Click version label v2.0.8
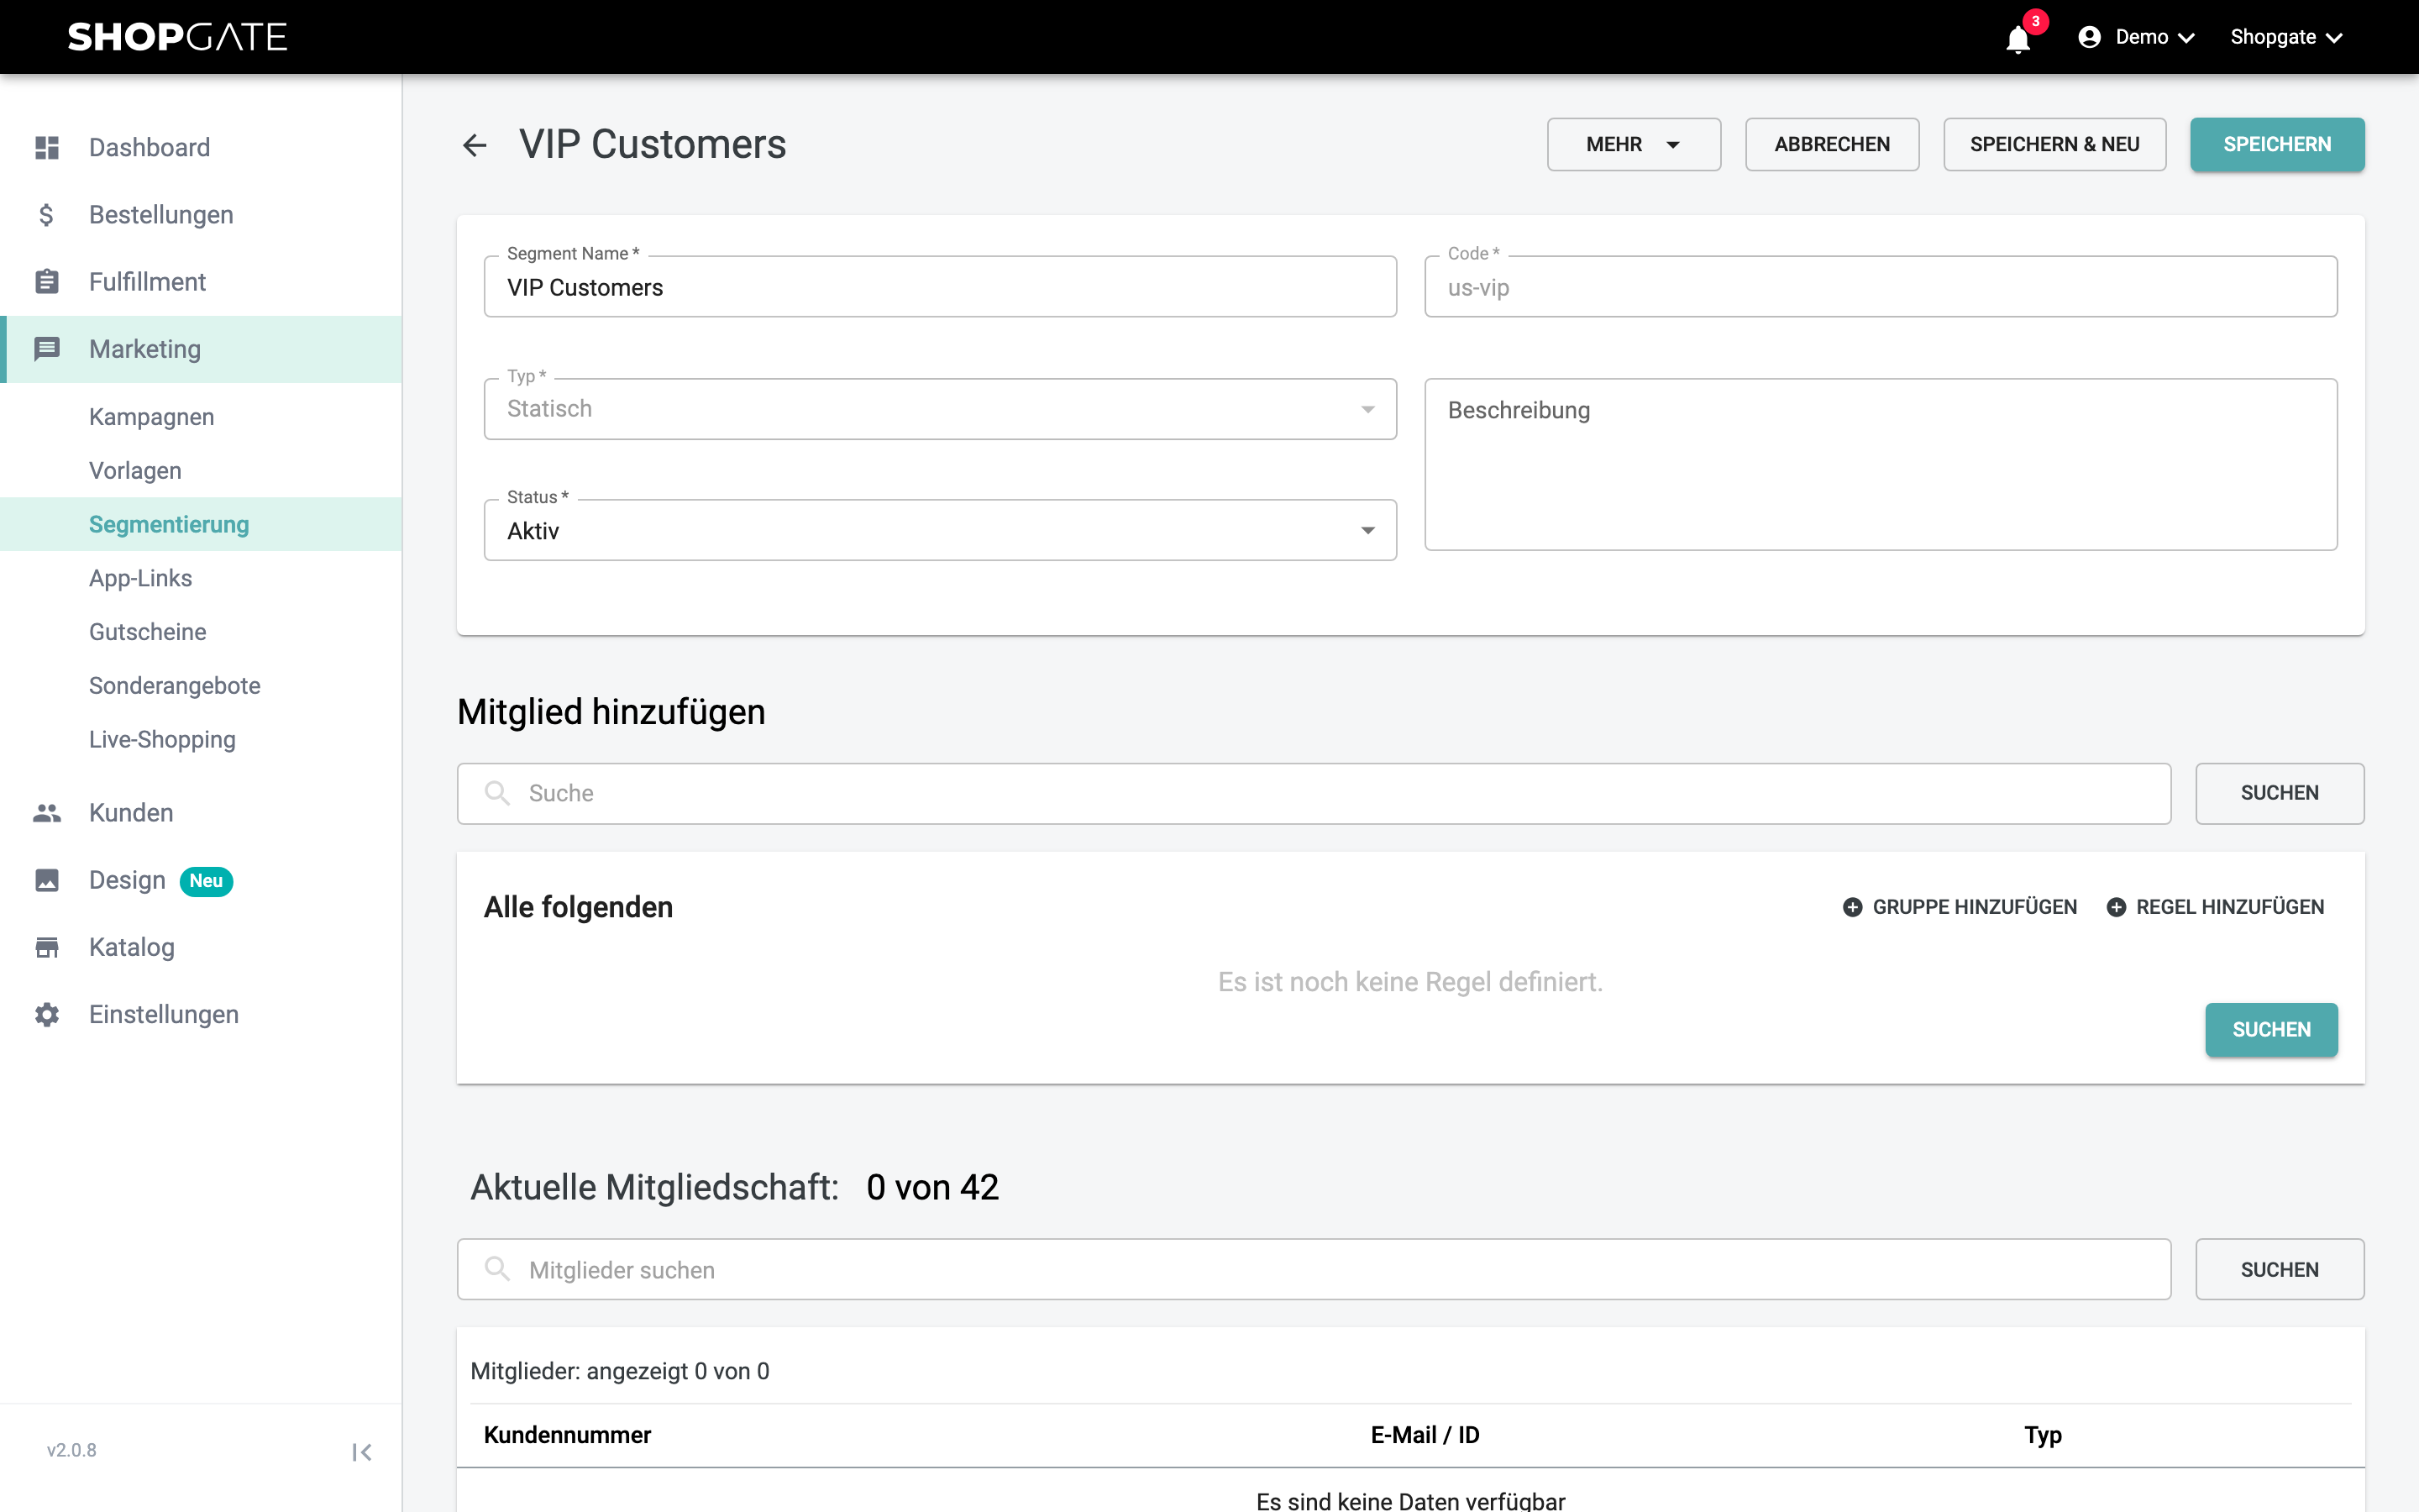The width and height of the screenshot is (2419, 1512). (71, 1450)
